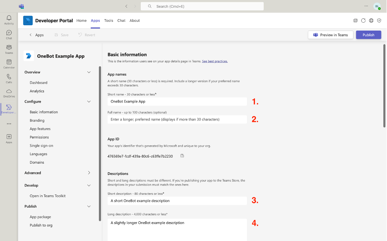Open the BL profile avatar
Viewport: 387px width, 241px height.
[x=377, y=6]
